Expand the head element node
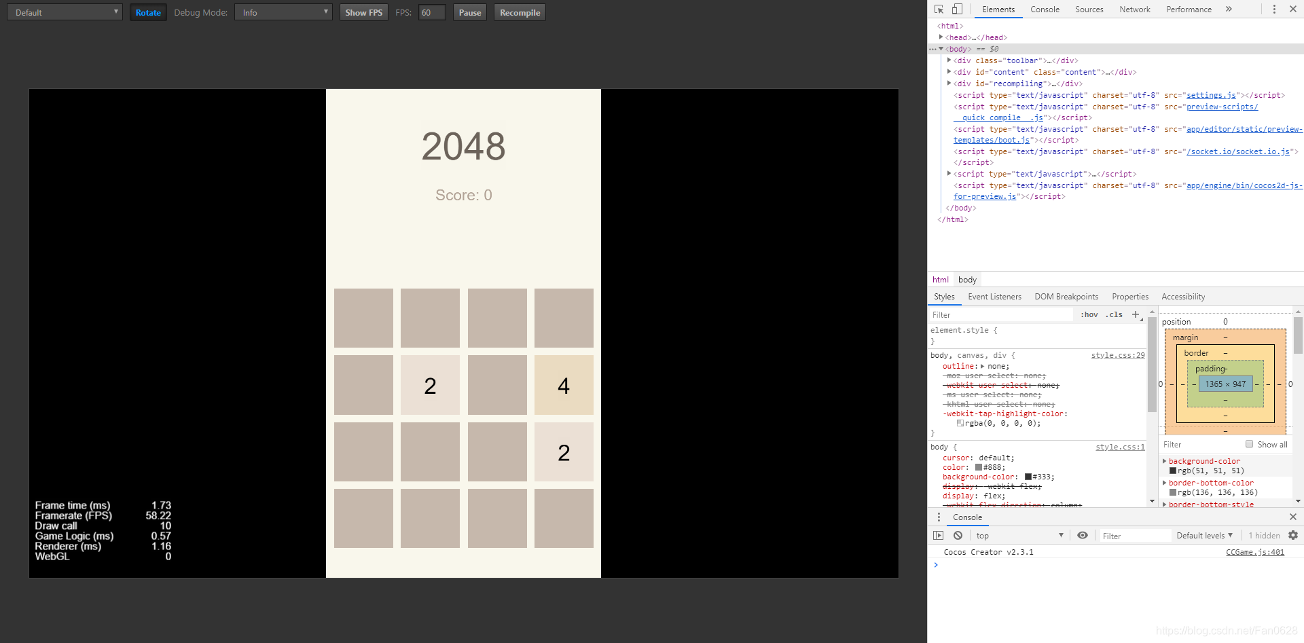The width and height of the screenshot is (1304, 643). [x=941, y=37]
